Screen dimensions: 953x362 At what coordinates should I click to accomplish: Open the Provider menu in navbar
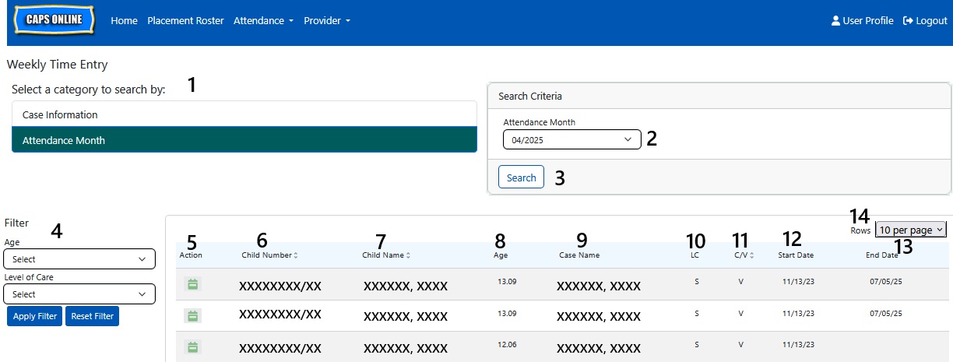coord(327,21)
